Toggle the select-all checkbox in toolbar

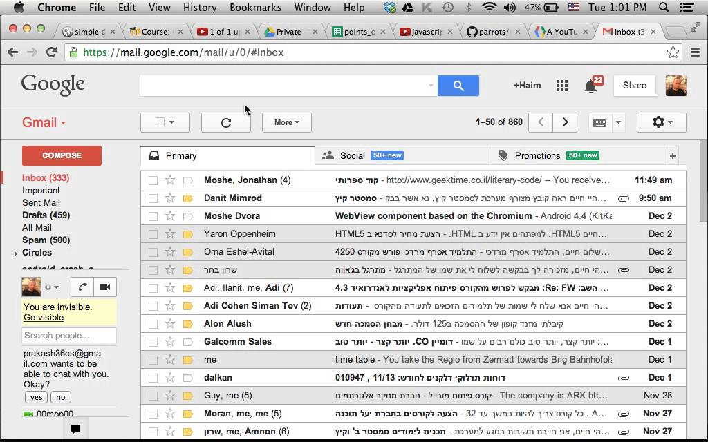pyautogui.click(x=160, y=122)
